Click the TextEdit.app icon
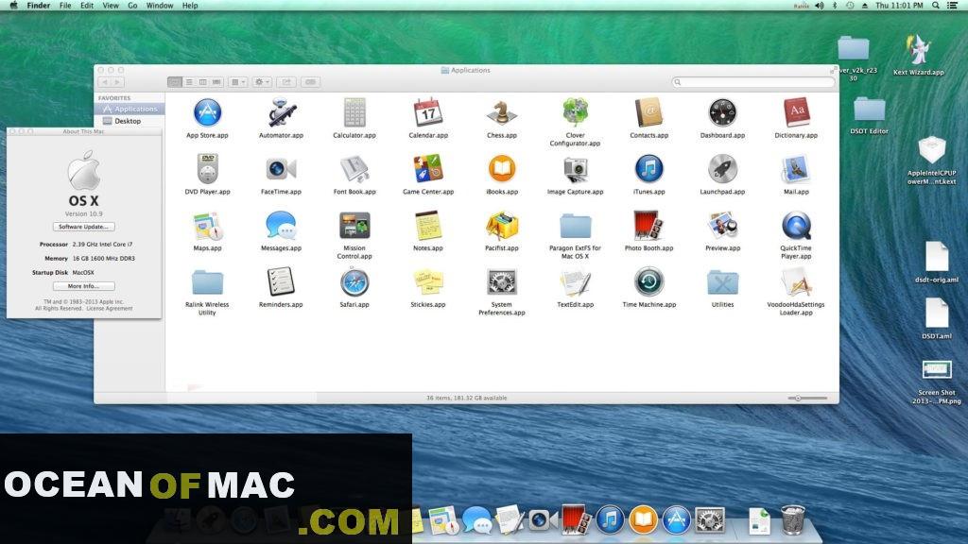The width and height of the screenshot is (968, 544). pyautogui.click(x=576, y=281)
